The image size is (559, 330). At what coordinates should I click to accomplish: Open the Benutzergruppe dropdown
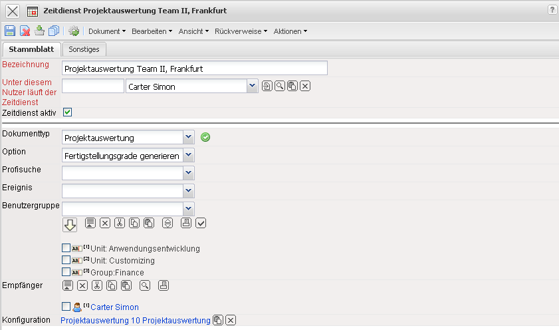coord(189,209)
